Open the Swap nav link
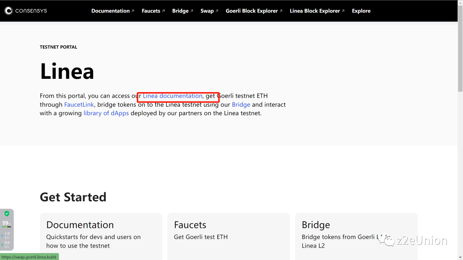463x260 pixels. click(x=207, y=11)
